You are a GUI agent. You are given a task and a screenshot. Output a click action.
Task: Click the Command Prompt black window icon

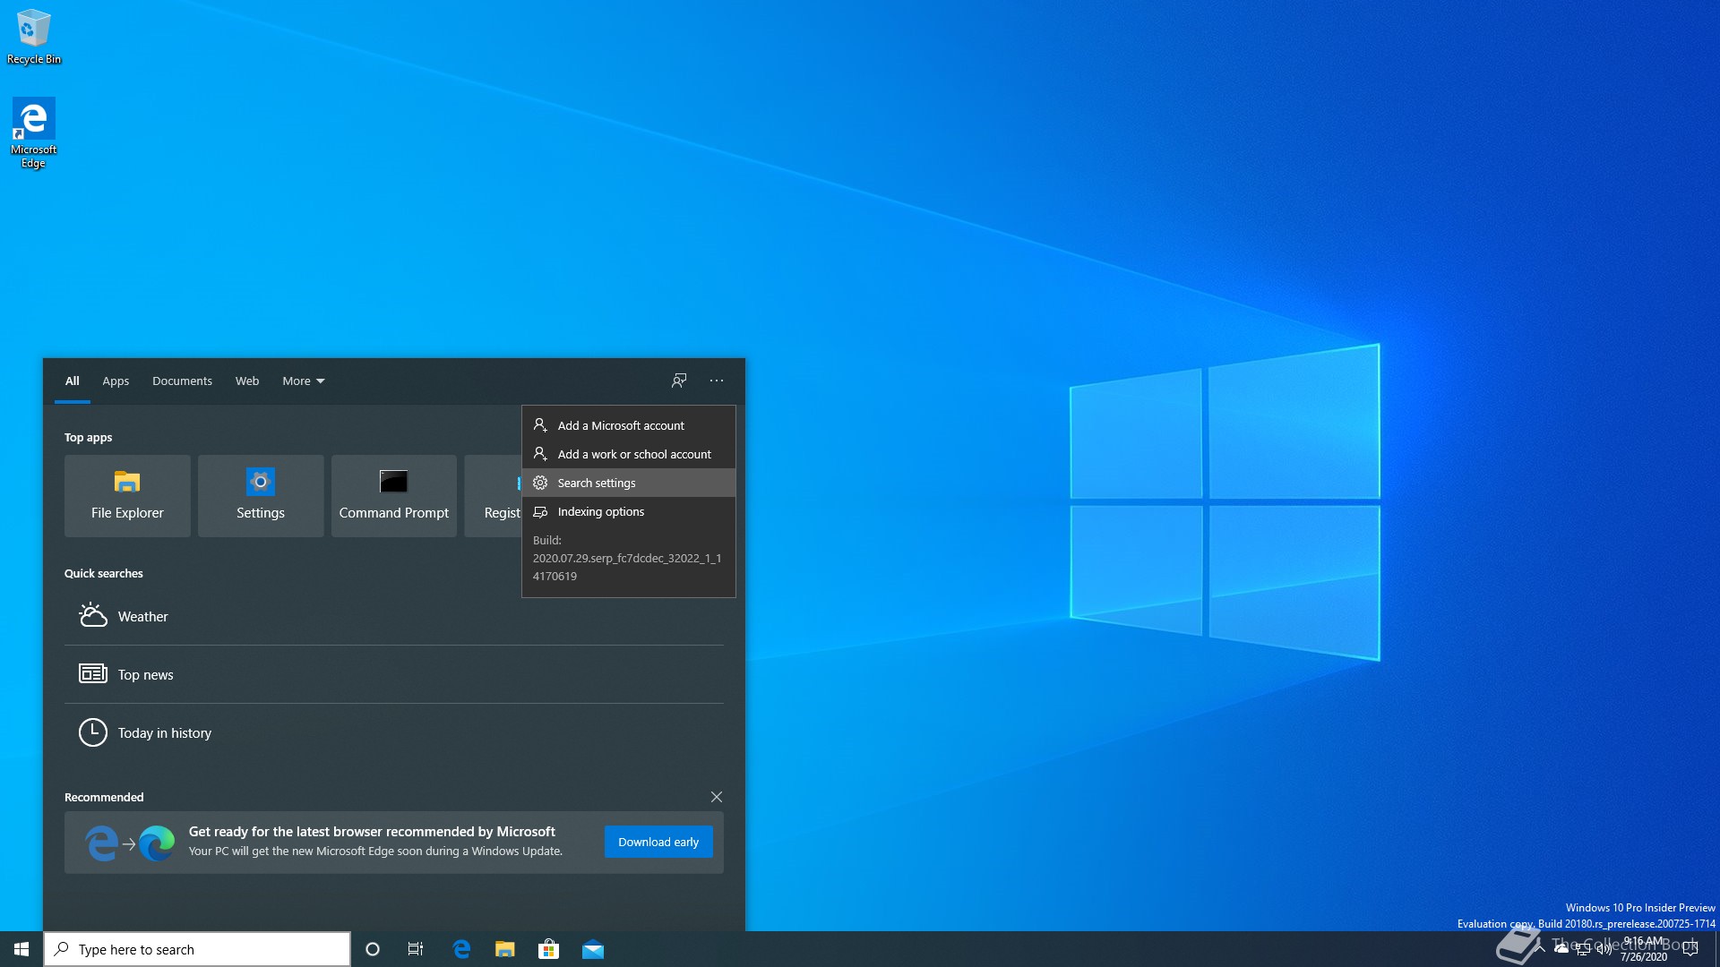tap(394, 482)
